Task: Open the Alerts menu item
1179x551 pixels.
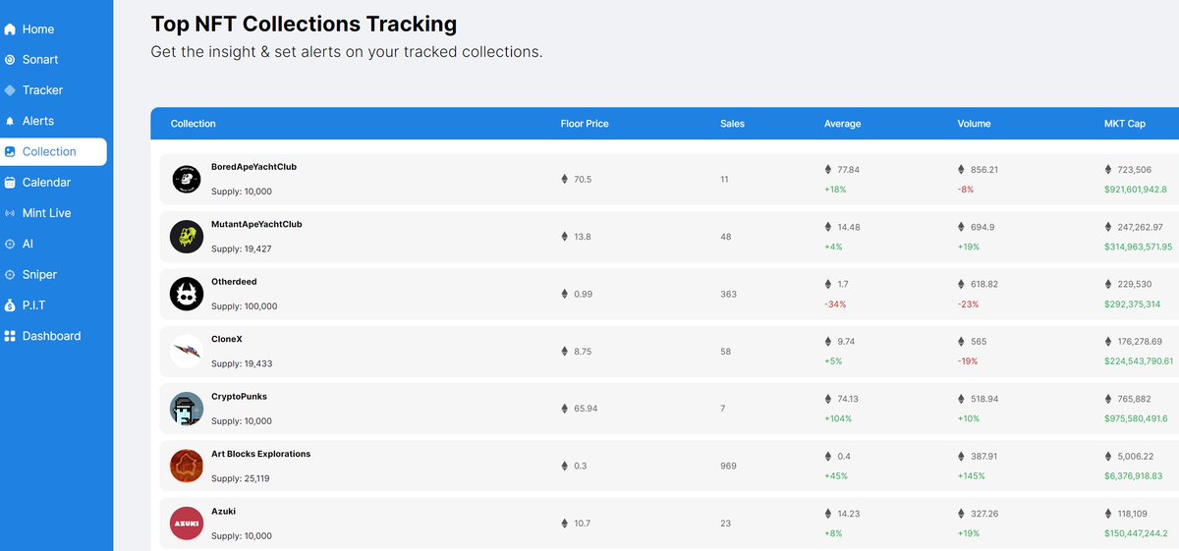Action: coord(38,121)
